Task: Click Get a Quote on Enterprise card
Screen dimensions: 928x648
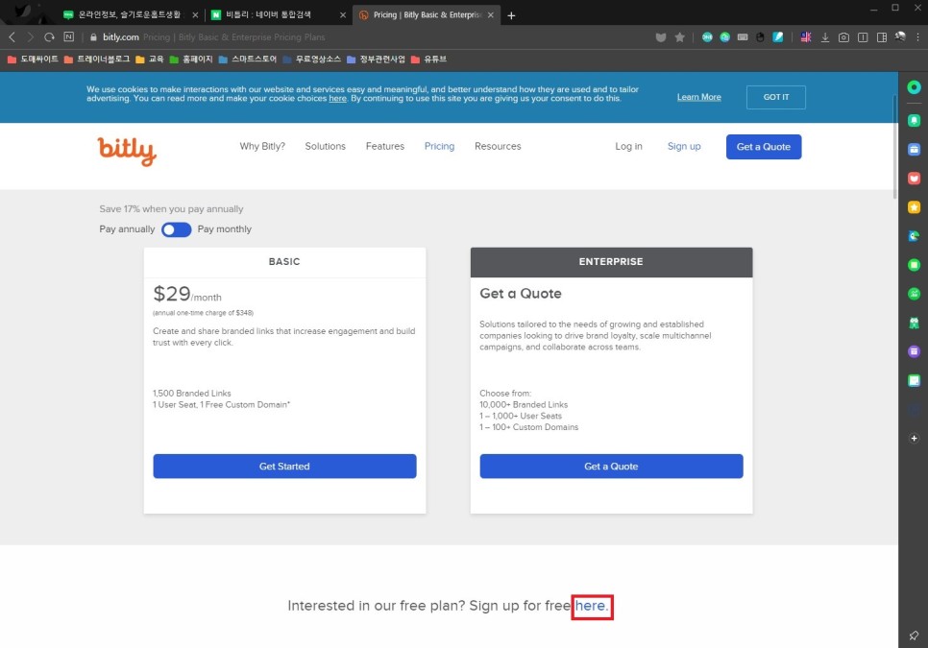Action: click(x=611, y=466)
